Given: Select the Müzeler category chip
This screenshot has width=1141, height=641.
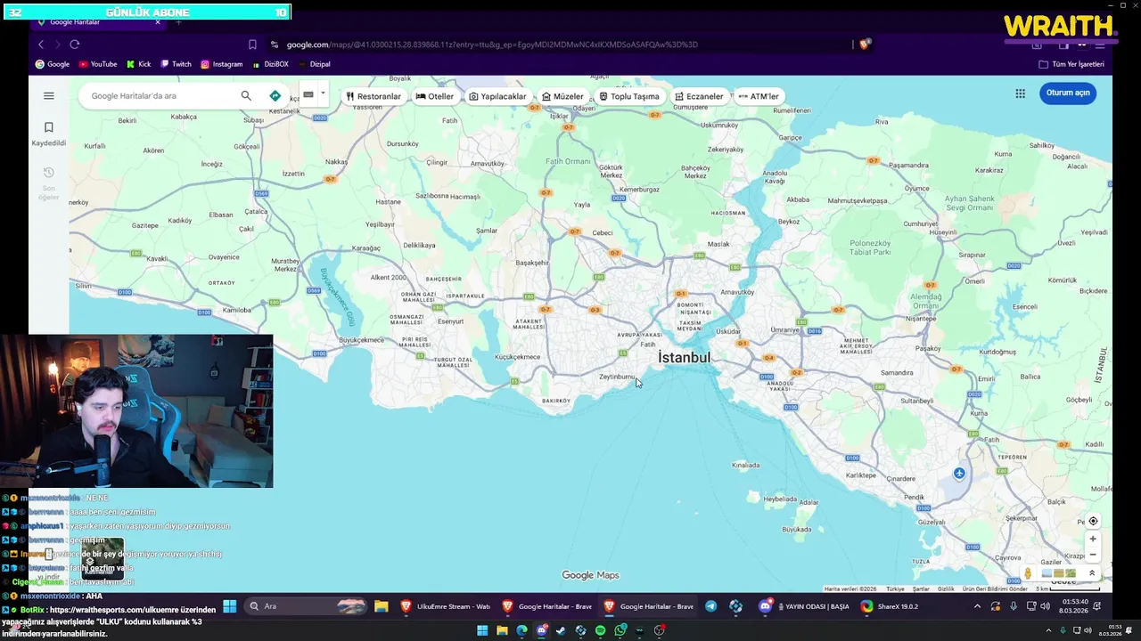Looking at the screenshot, I should [562, 96].
